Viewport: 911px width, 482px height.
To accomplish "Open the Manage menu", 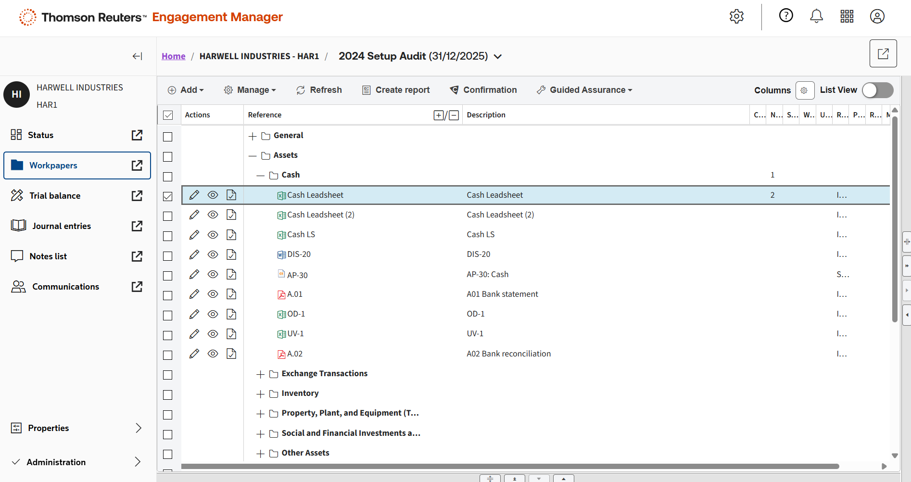I will point(250,90).
